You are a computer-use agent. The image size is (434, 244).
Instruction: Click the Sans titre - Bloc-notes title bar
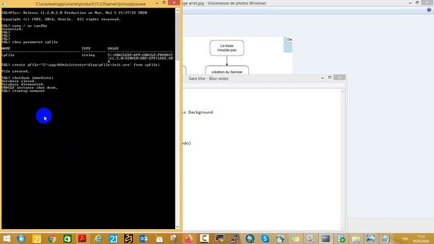(x=209, y=79)
